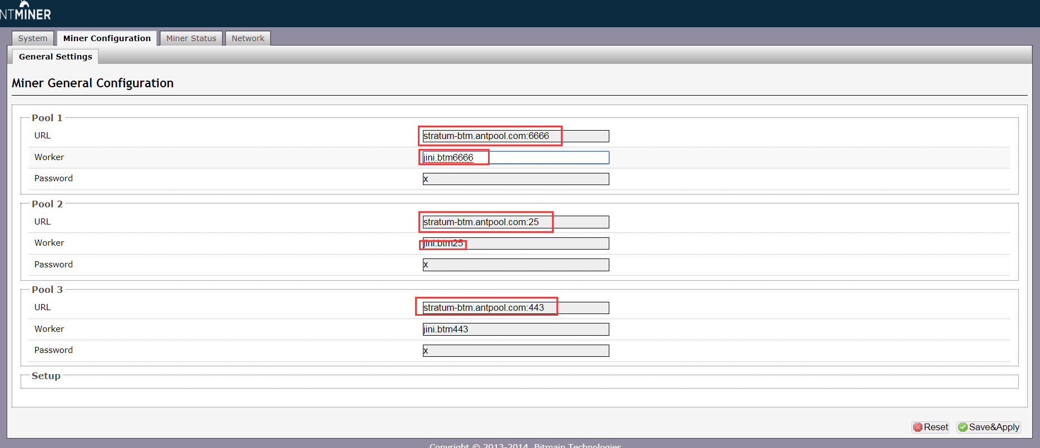1040x448 pixels.
Task: Click the AntMiner logo in header
Action: 25,11
